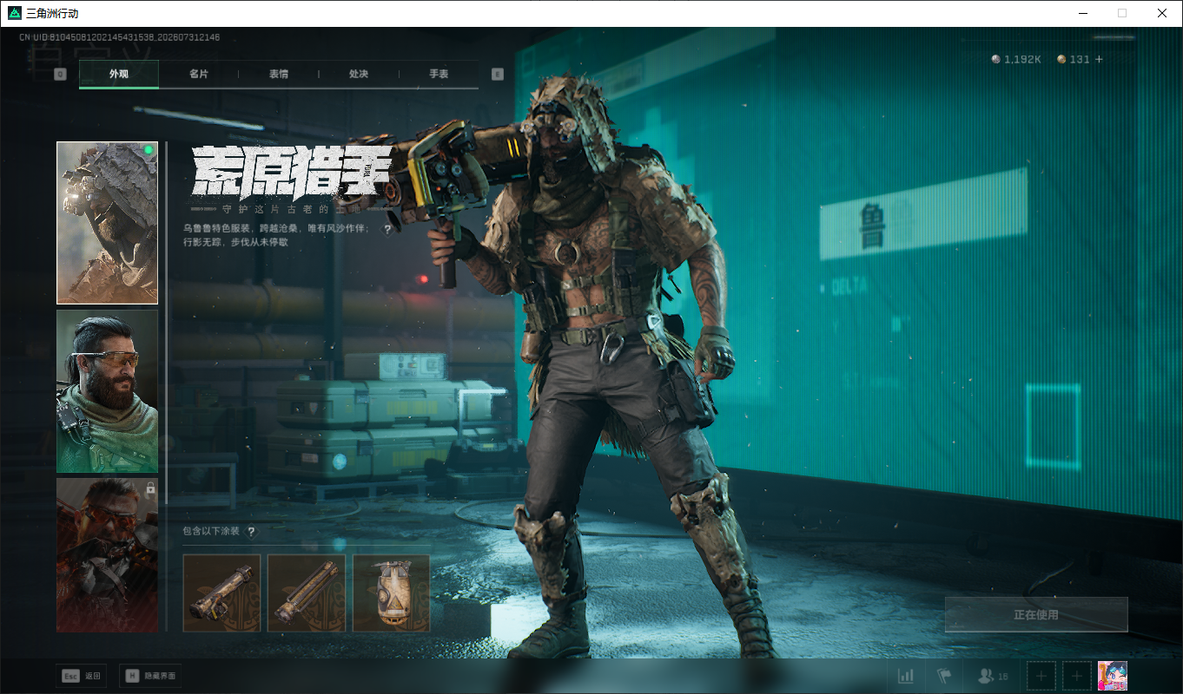Open the help icon beside the skin description
The image size is (1183, 694).
387,229
